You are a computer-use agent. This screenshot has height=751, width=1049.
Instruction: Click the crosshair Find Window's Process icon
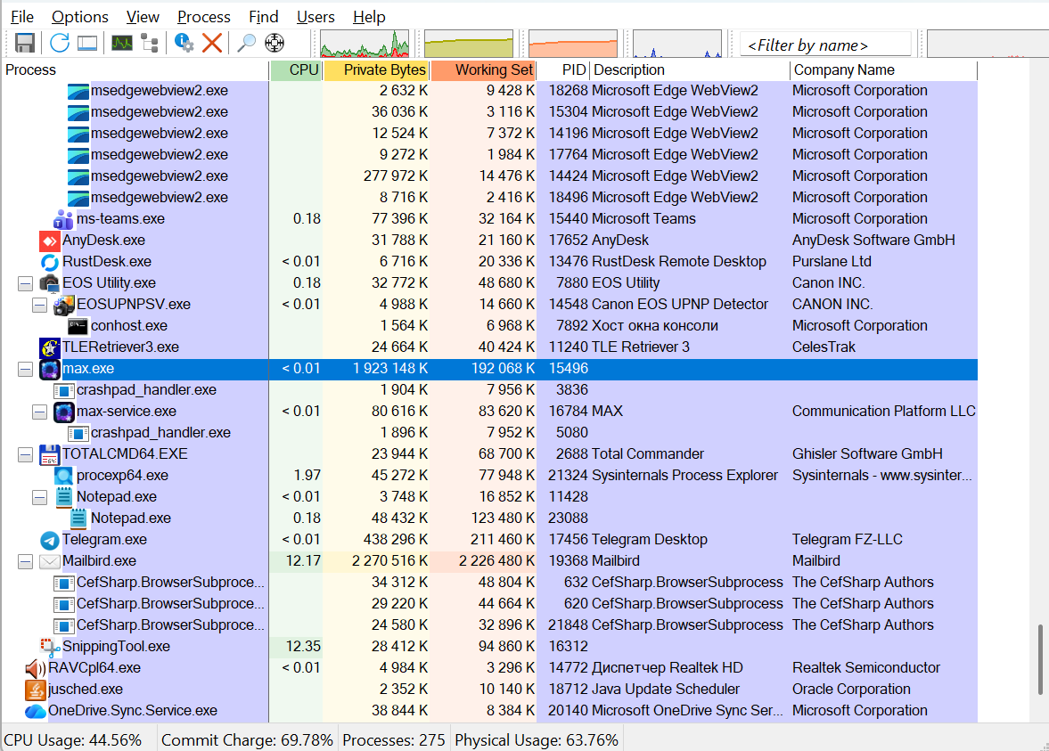click(275, 44)
